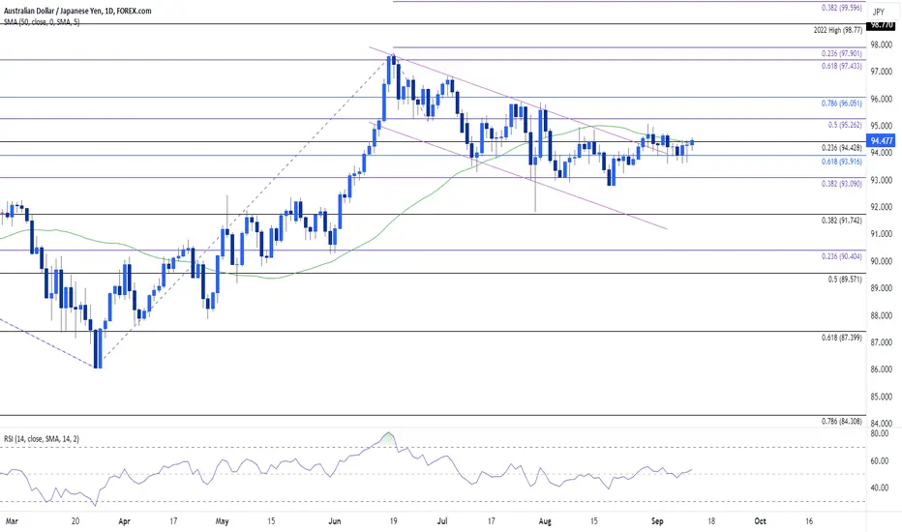Select the Sep label on time axis
Screen dimensions: 902x532
656,521
